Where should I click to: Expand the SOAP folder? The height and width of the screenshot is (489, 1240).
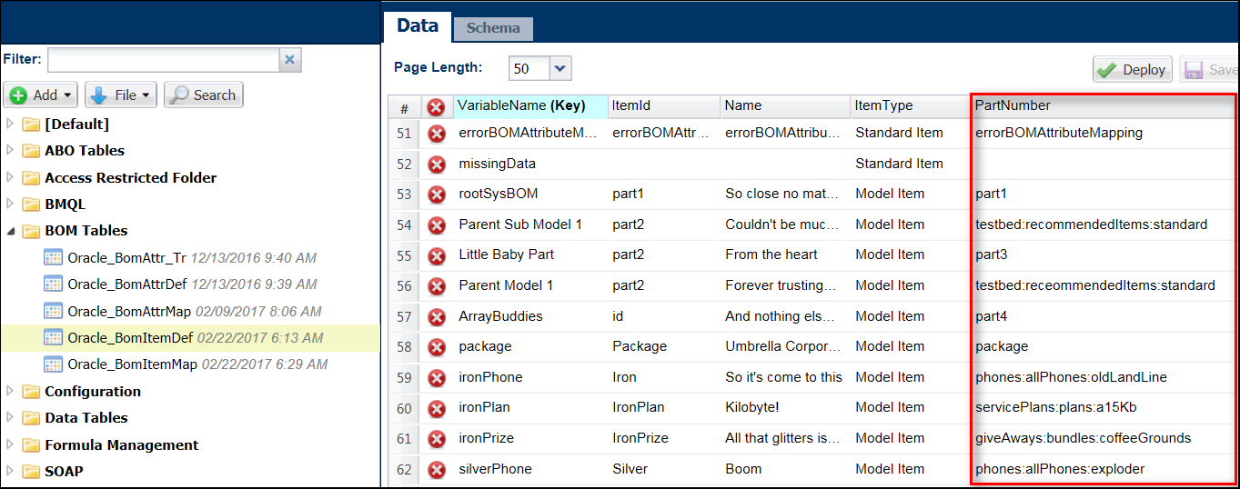click(11, 472)
